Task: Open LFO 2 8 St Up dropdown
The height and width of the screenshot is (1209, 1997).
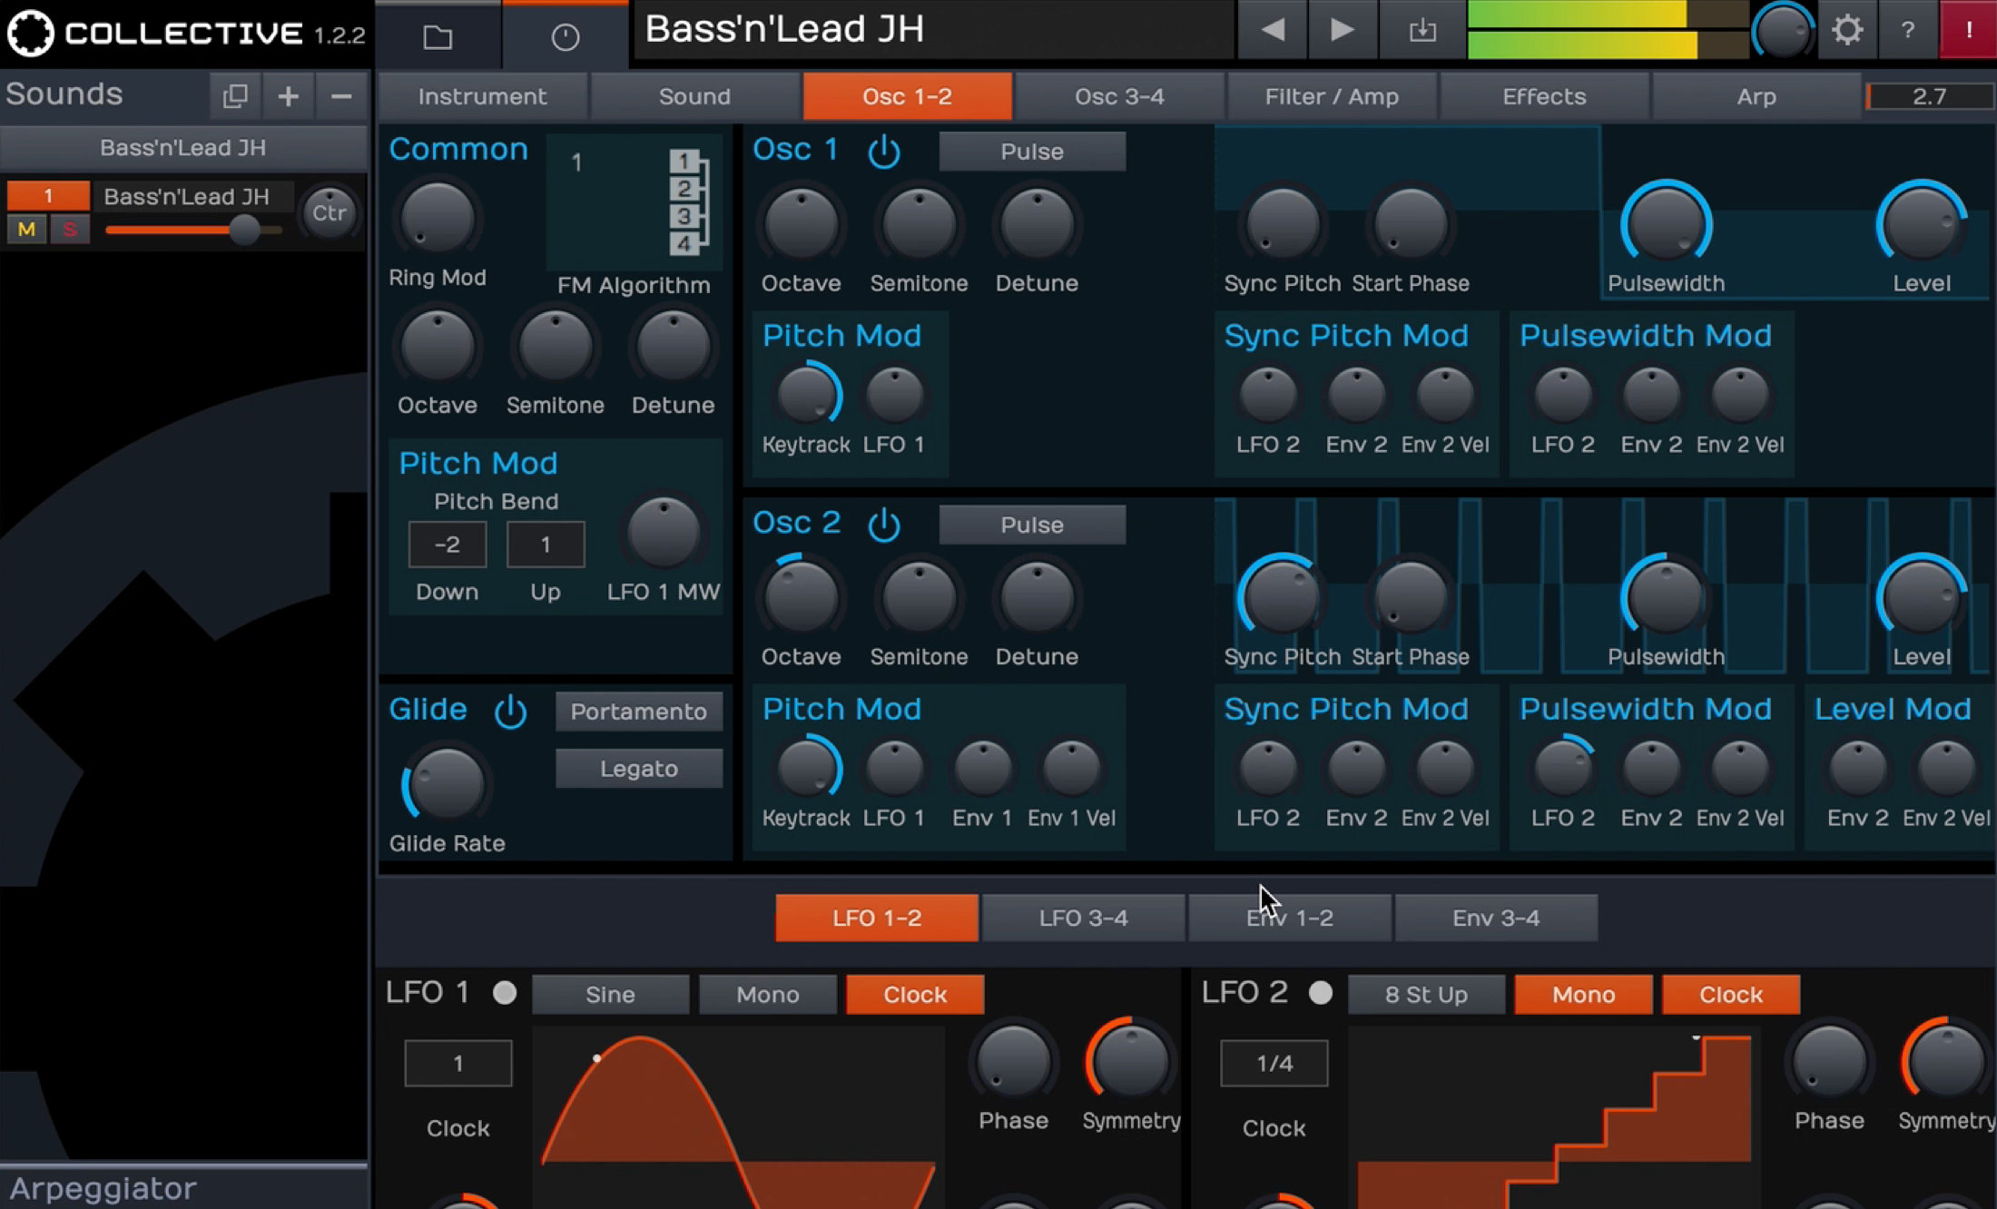Action: tap(1425, 995)
